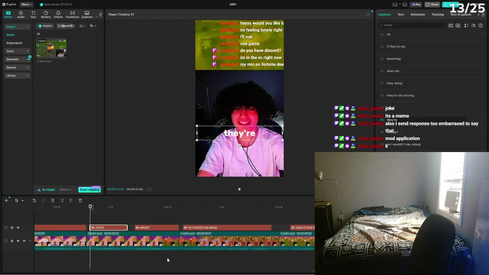Image resolution: width=489 pixels, height=275 pixels.
Task: Show more toolbar categories with the arrow
Action: (100, 15)
